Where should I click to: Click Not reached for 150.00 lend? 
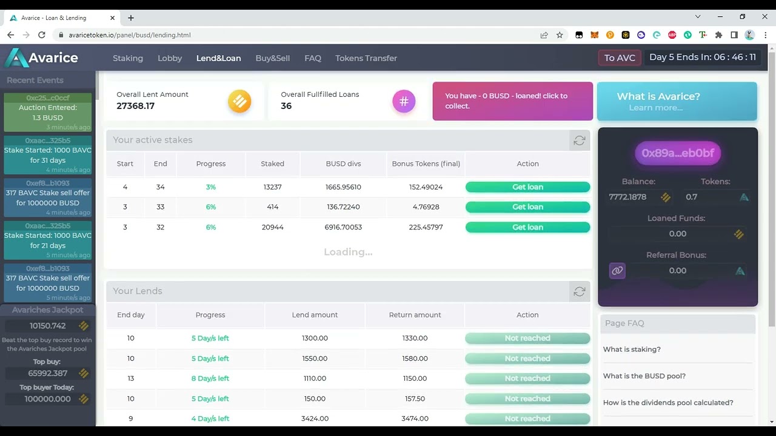527,398
